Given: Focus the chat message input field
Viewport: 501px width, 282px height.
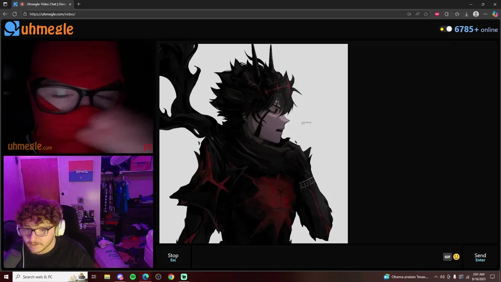Looking at the screenshot, I should click(x=317, y=257).
